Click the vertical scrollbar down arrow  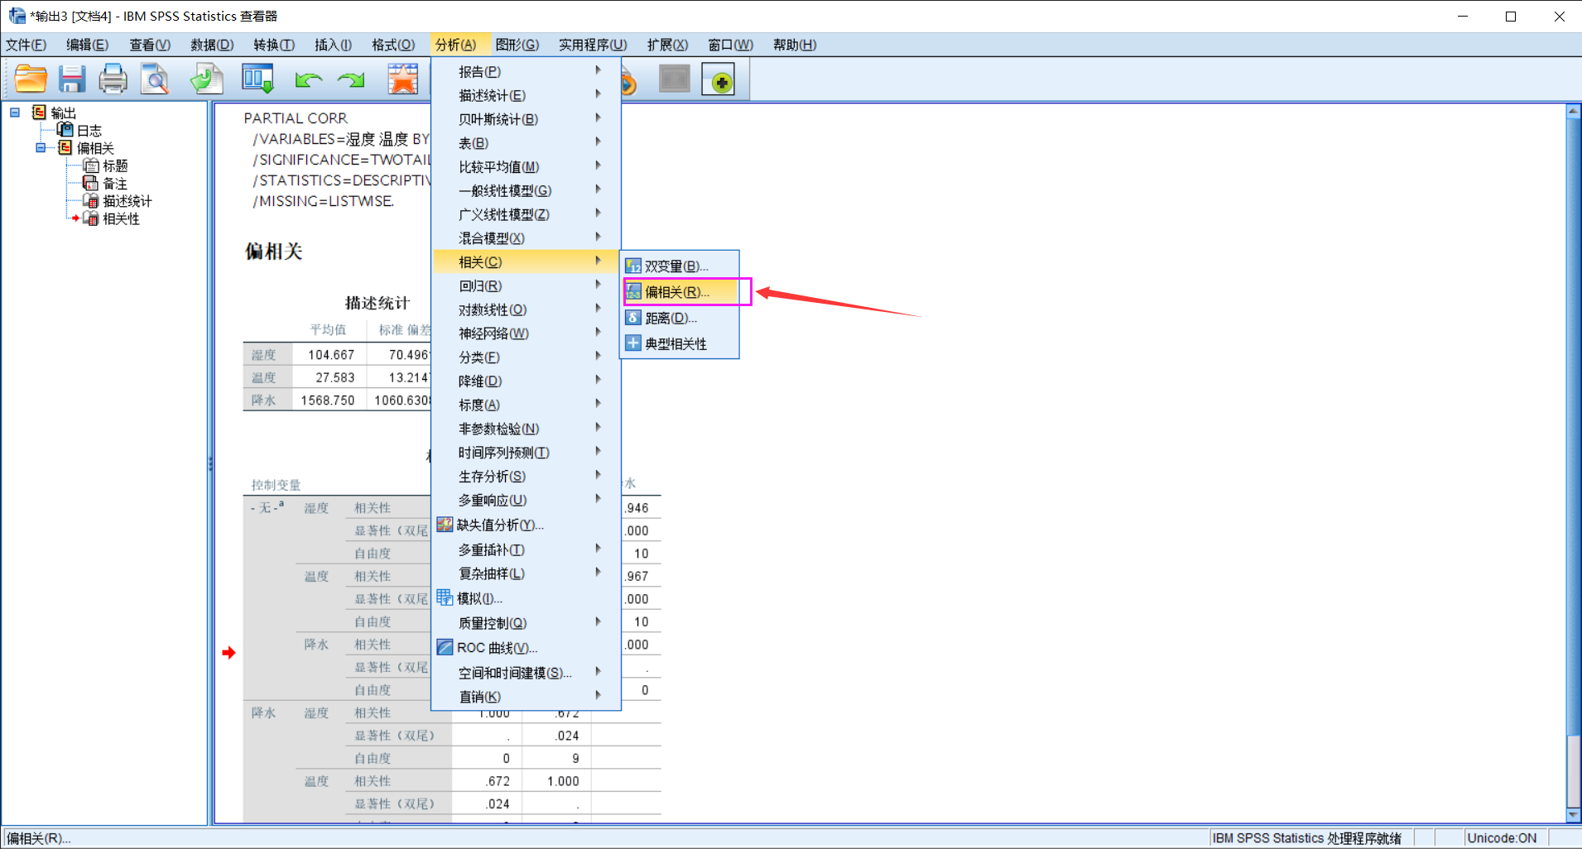click(1573, 815)
